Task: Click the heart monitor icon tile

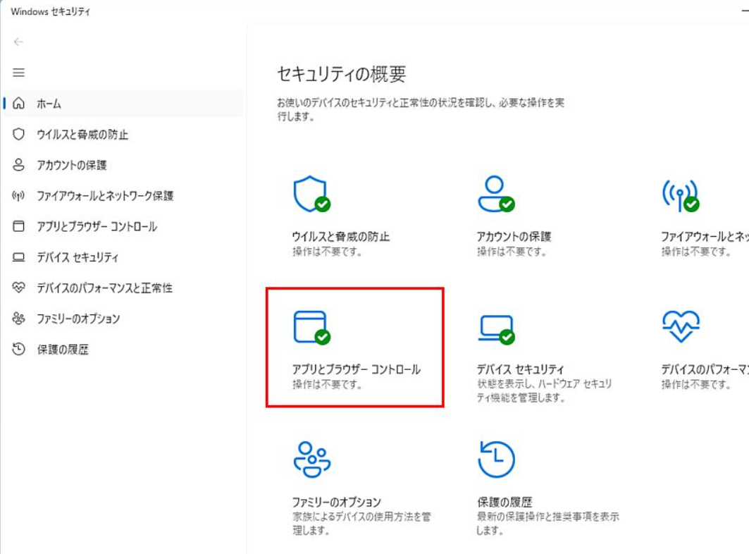Action: 680,327
